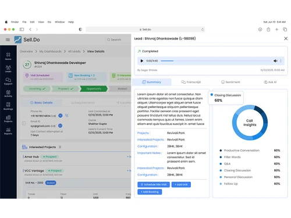Viewport: 291px width, 218px height.
Task: Switch to the Sentiment tab
Action: (x=230, y=82)
